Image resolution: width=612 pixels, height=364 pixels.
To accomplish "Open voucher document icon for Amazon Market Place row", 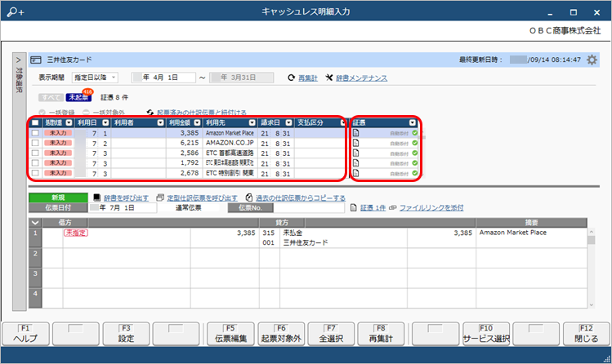I will [355, 133].
